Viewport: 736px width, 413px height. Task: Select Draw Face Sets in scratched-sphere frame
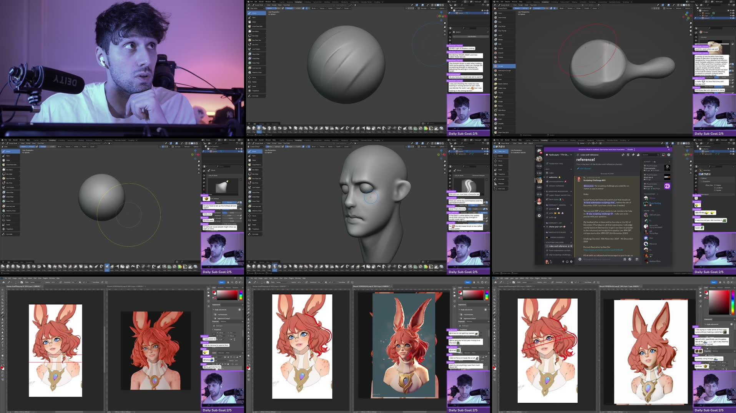click(256, 27)
